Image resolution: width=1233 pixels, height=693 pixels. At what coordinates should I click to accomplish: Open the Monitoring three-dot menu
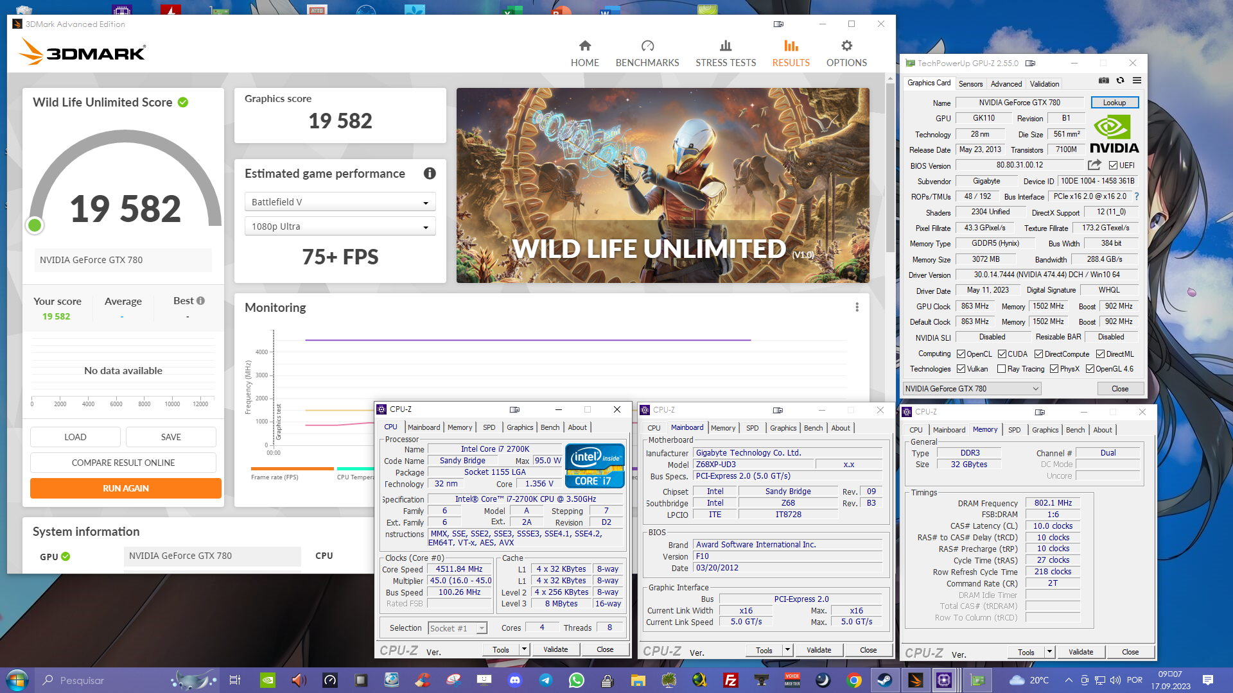click(857, 307)
